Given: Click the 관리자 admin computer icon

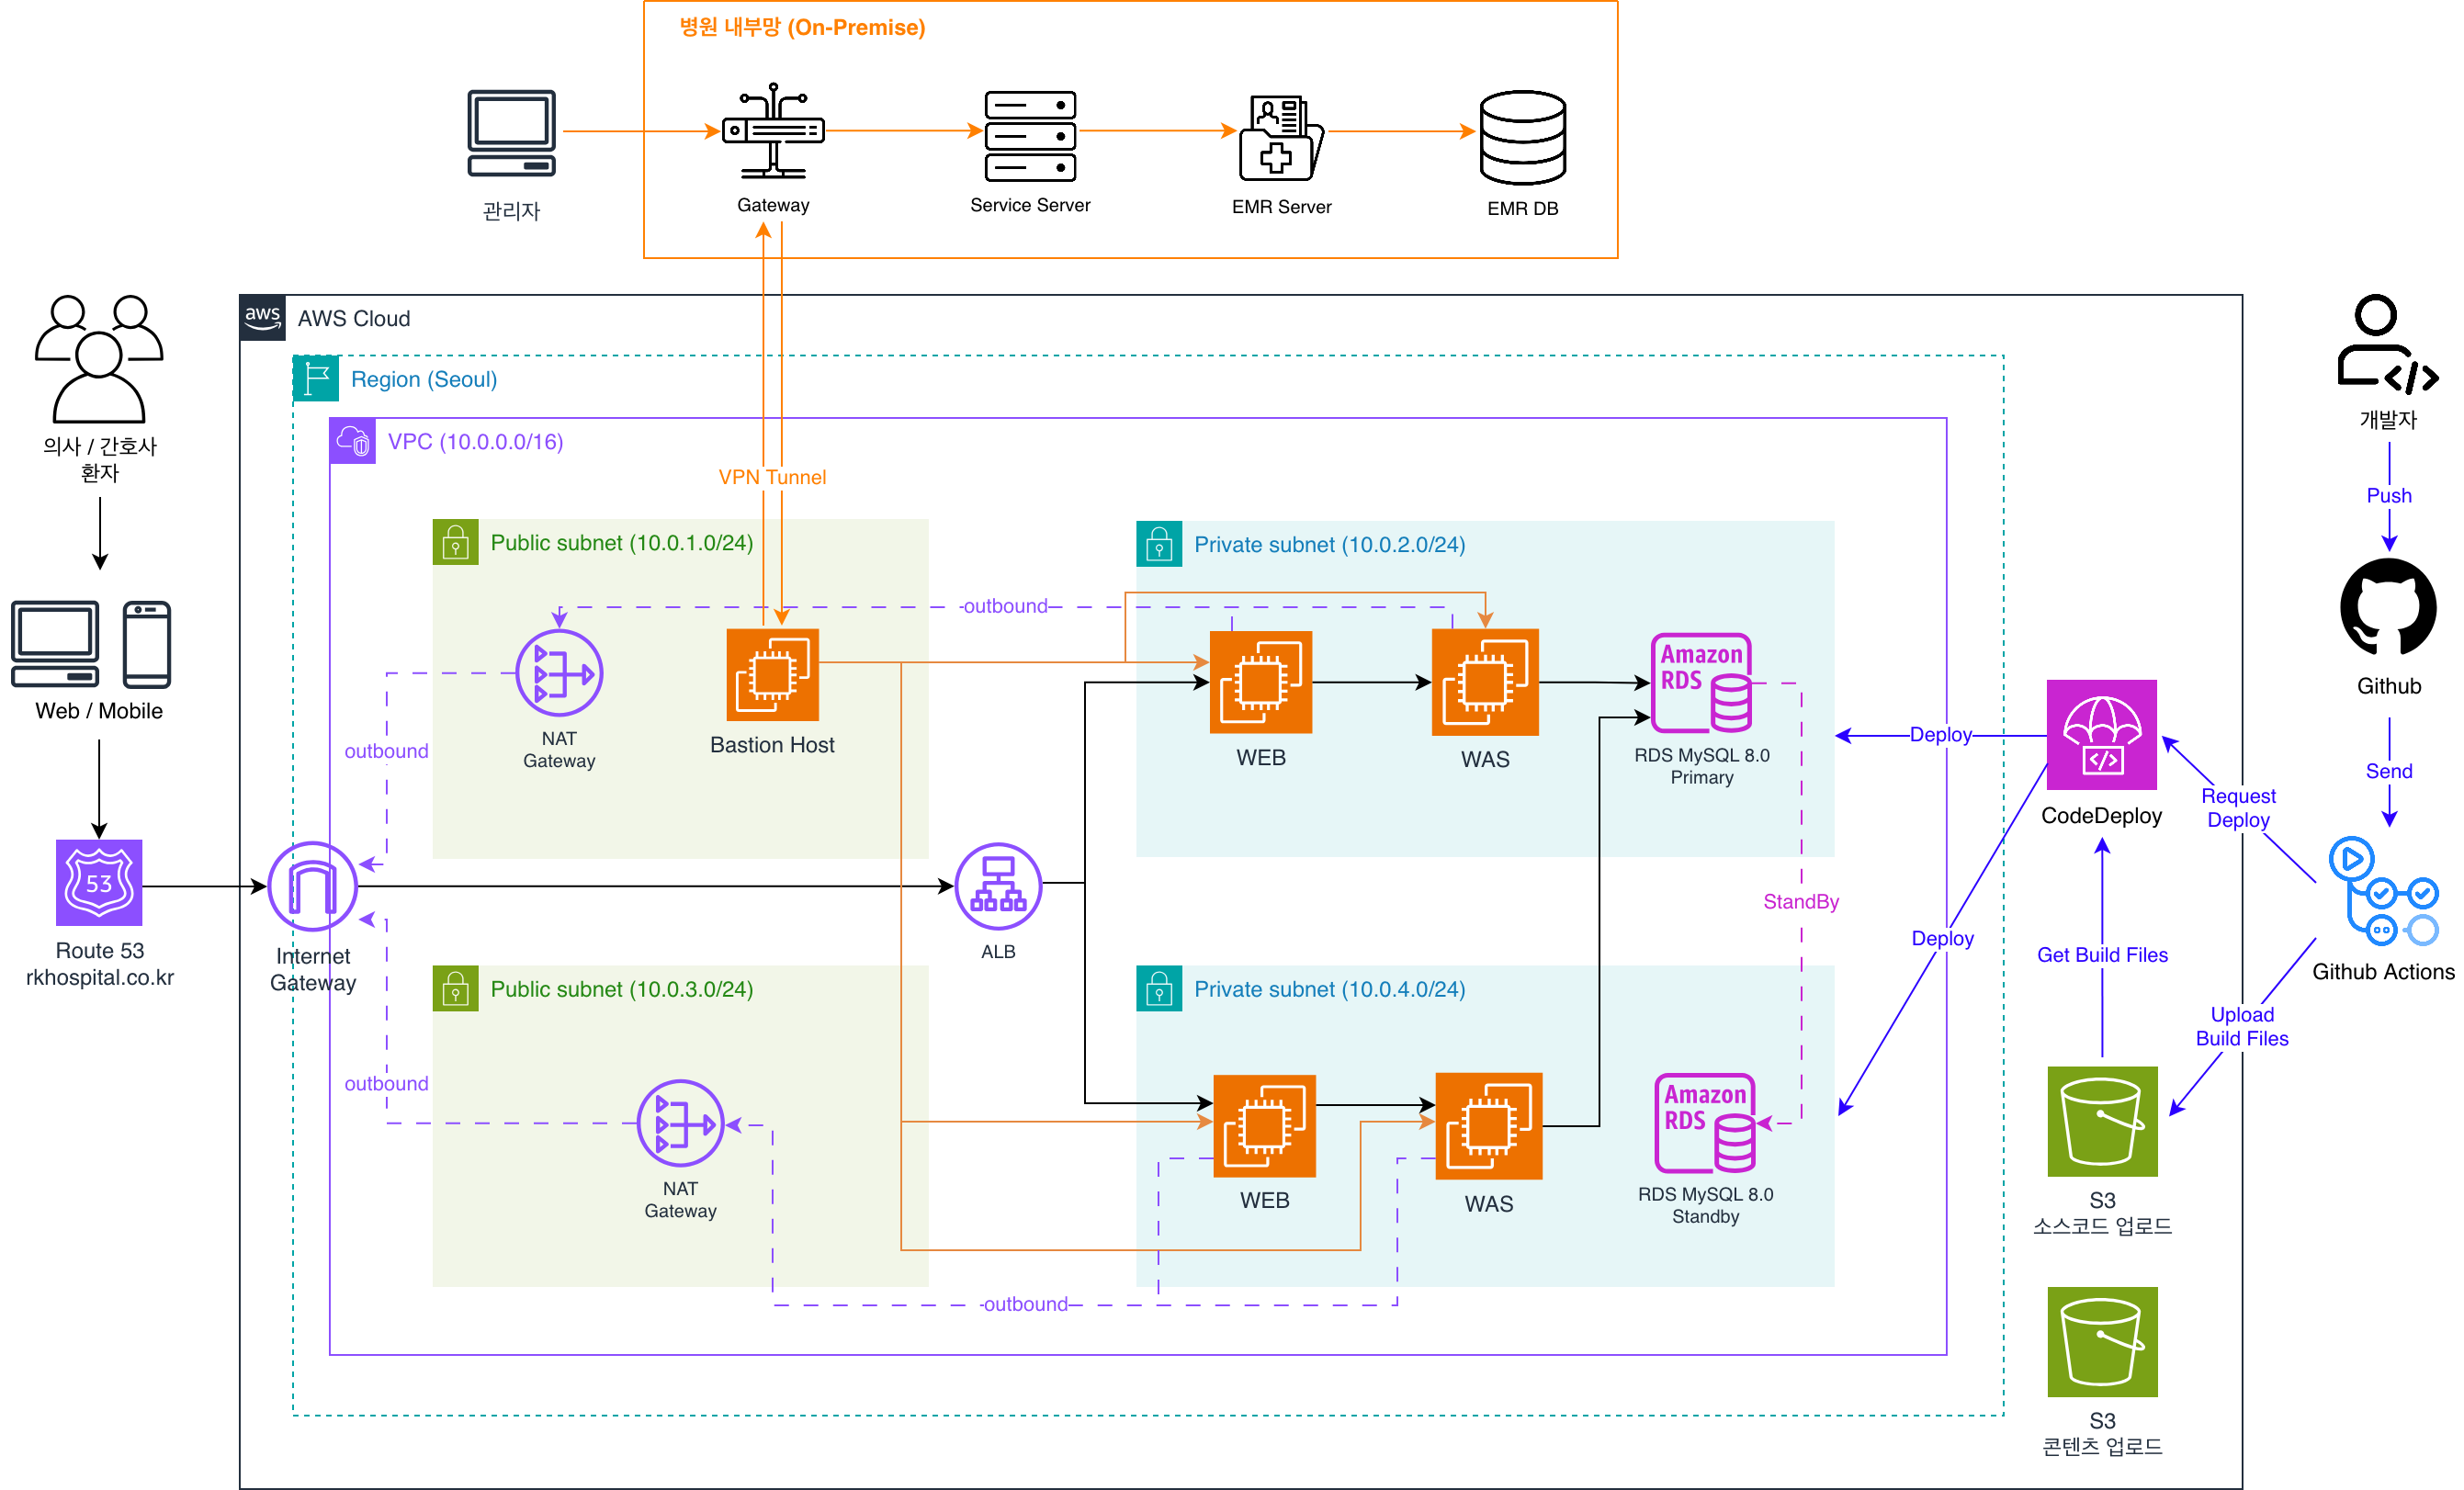Looking at the screenshot, I should click(511, 133).
